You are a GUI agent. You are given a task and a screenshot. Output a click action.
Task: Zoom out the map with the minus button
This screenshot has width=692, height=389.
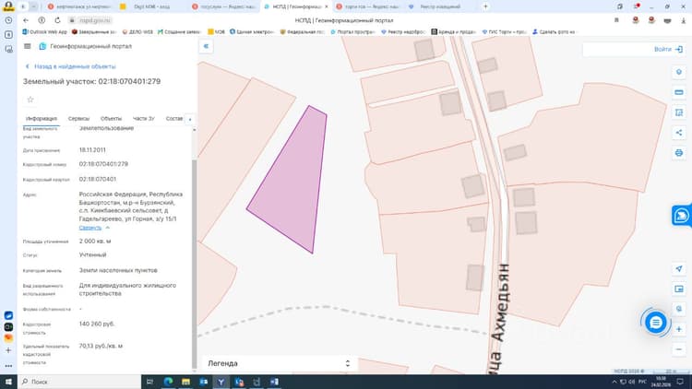(x=679, y=349)
